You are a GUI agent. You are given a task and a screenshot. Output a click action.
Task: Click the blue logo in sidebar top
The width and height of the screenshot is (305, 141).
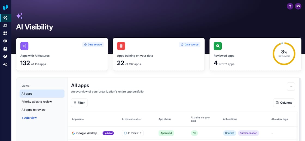[5, 7]
